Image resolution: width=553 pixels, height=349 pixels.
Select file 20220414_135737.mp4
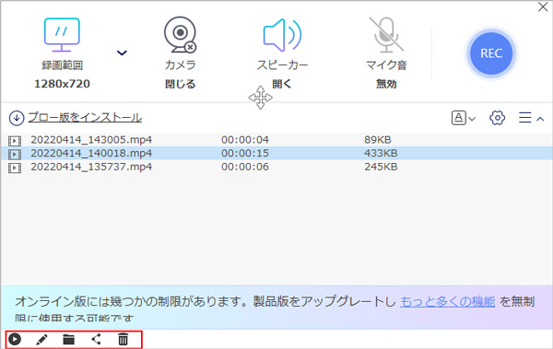point(91,167)
